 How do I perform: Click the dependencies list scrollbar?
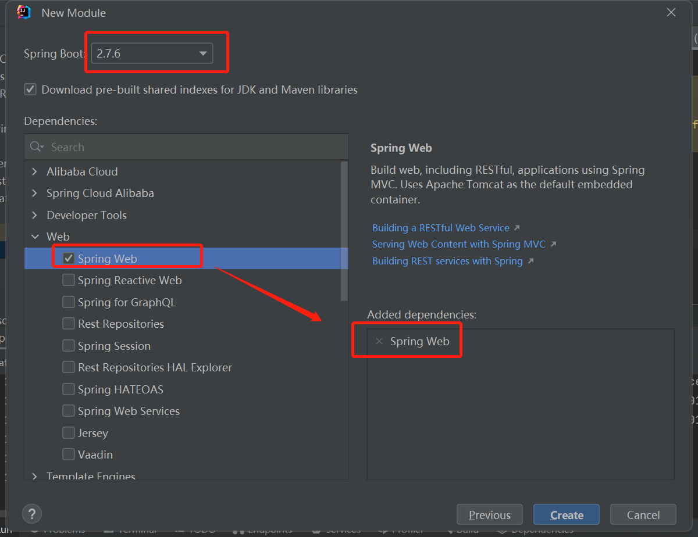(x=344, y=231)
